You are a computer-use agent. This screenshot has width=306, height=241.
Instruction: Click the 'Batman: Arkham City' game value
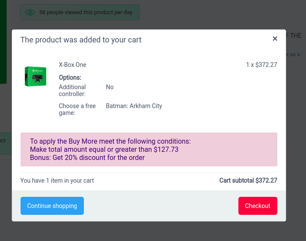click(x=134, y=106)
